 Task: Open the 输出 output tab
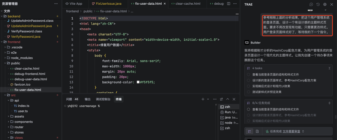coord(88,99)
